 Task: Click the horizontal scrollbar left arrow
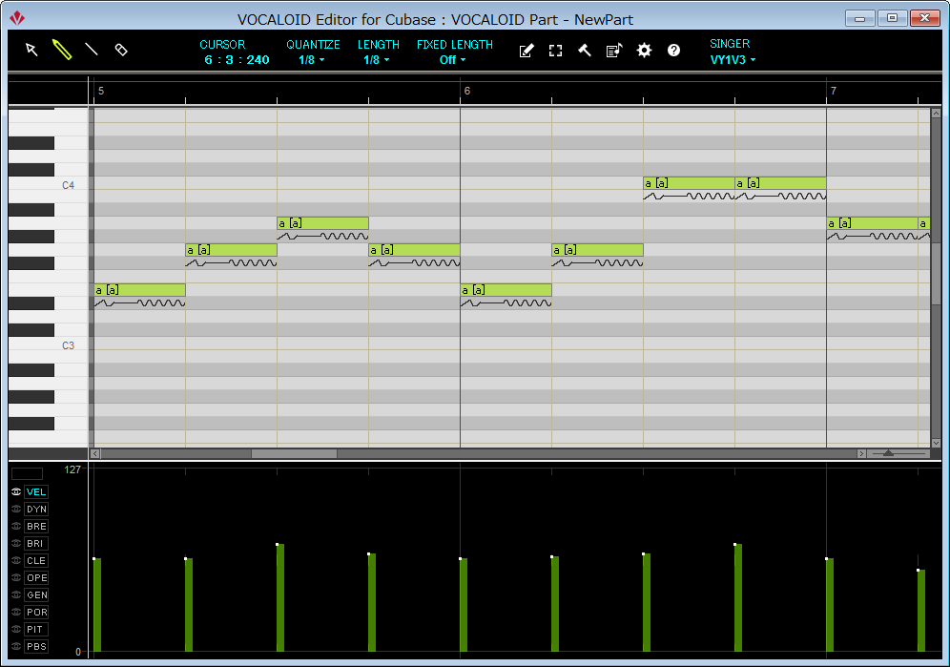95,453
